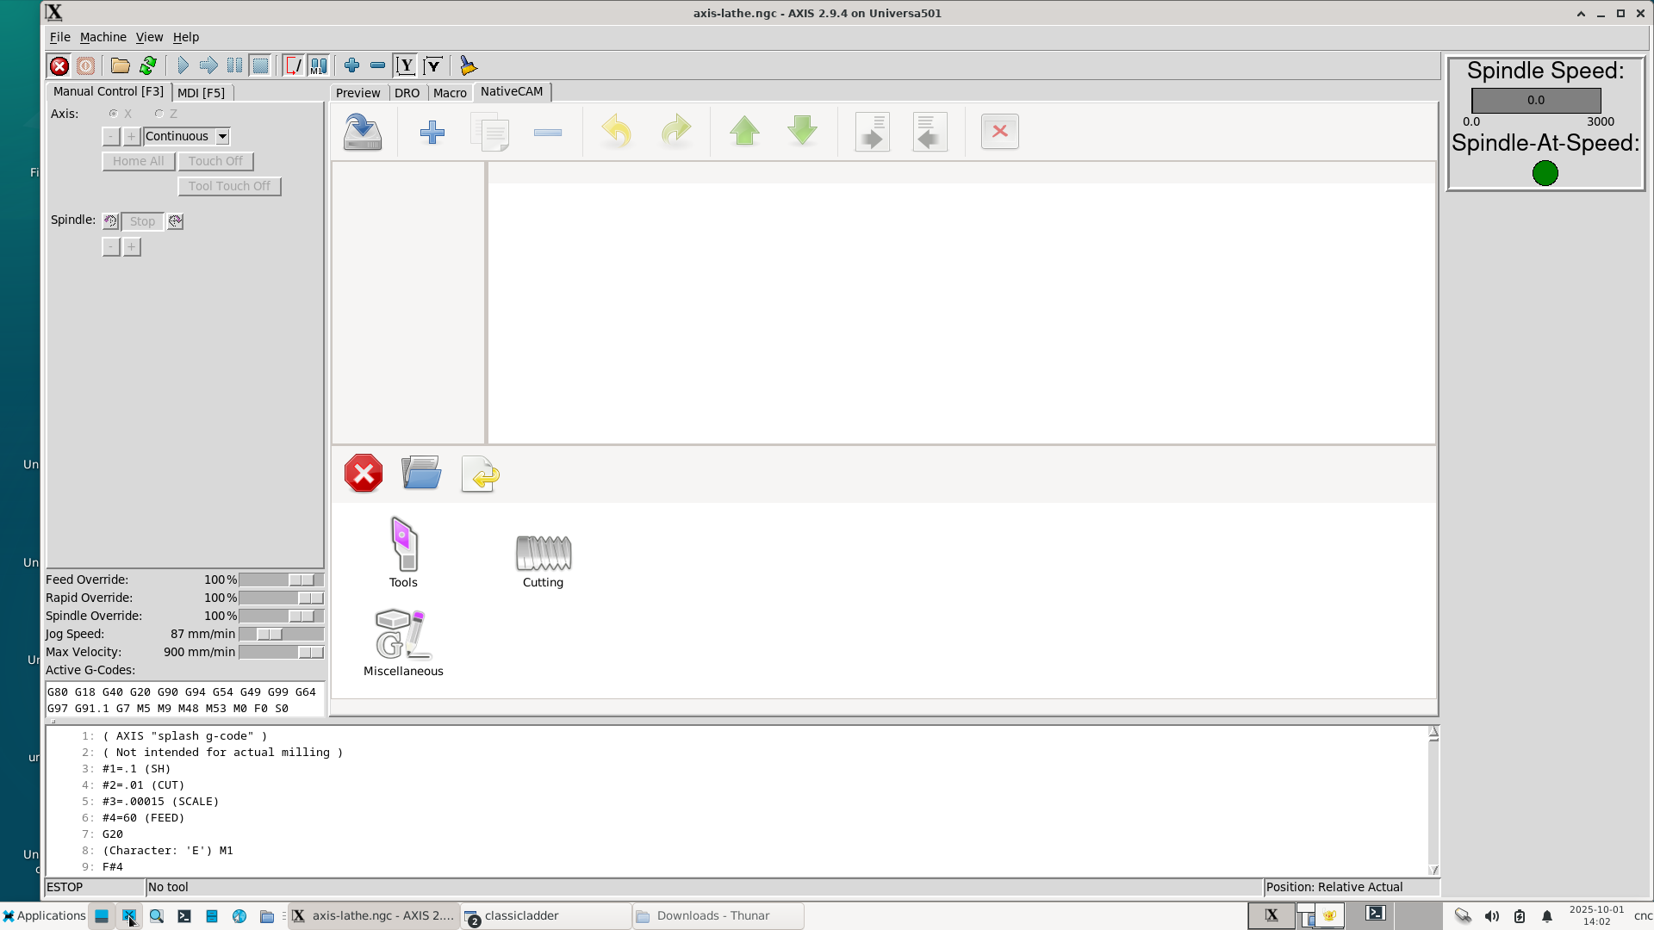Open the Tools category in NativeCAM

click(403, 552)
